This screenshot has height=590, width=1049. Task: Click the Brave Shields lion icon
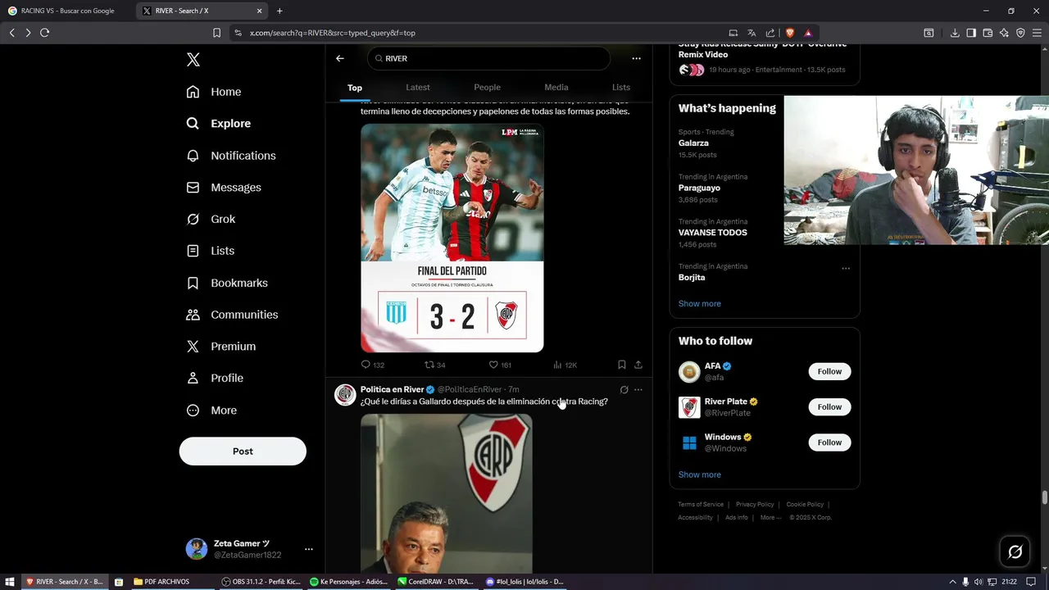click(790, 33)
